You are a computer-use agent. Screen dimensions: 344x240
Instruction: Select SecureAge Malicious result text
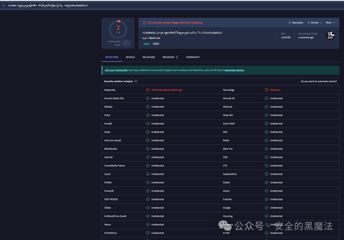275,90
